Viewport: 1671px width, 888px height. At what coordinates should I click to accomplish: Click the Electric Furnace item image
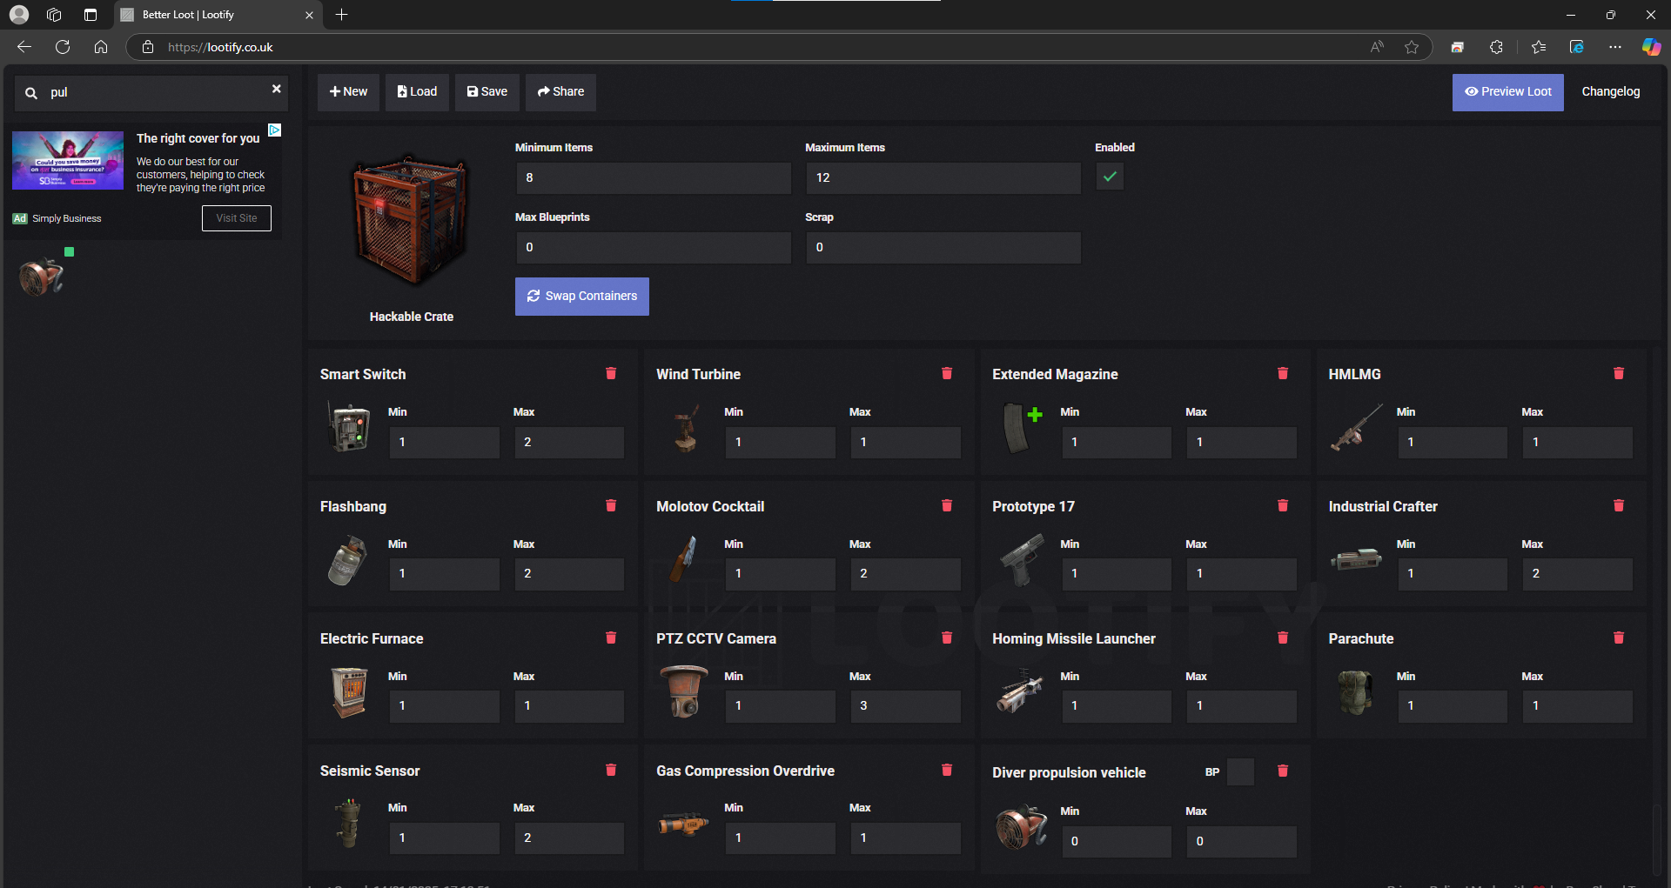(x=350, y=692)
